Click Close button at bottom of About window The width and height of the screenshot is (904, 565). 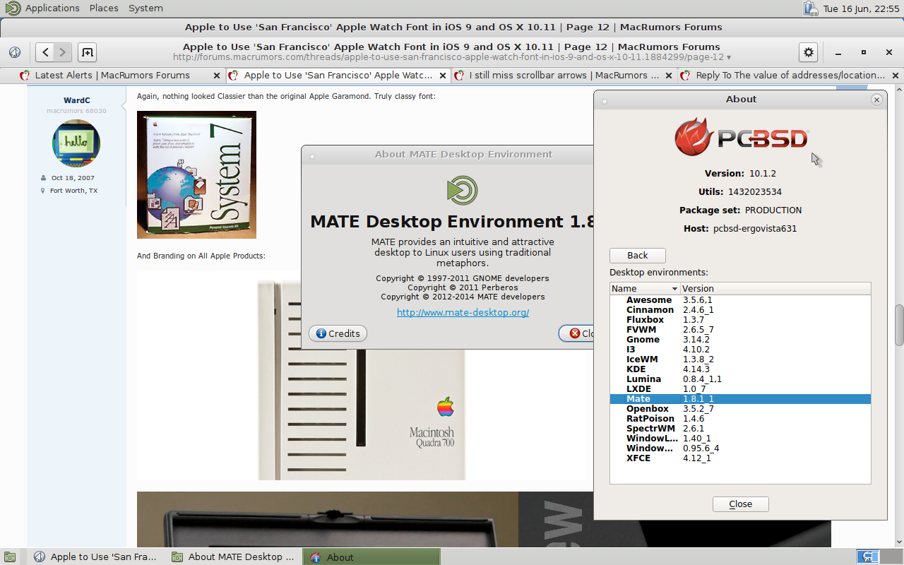pos(740,504)
